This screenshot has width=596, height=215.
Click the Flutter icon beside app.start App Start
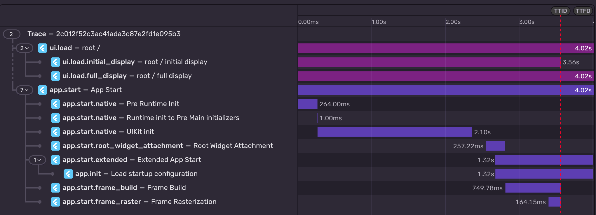tap(43, 90)
